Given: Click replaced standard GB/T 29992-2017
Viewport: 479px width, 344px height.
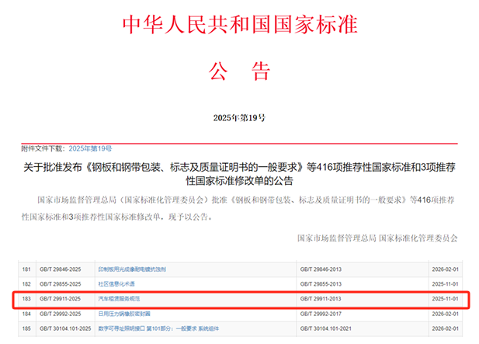Looking at the screenshot, I should [321, 314].
